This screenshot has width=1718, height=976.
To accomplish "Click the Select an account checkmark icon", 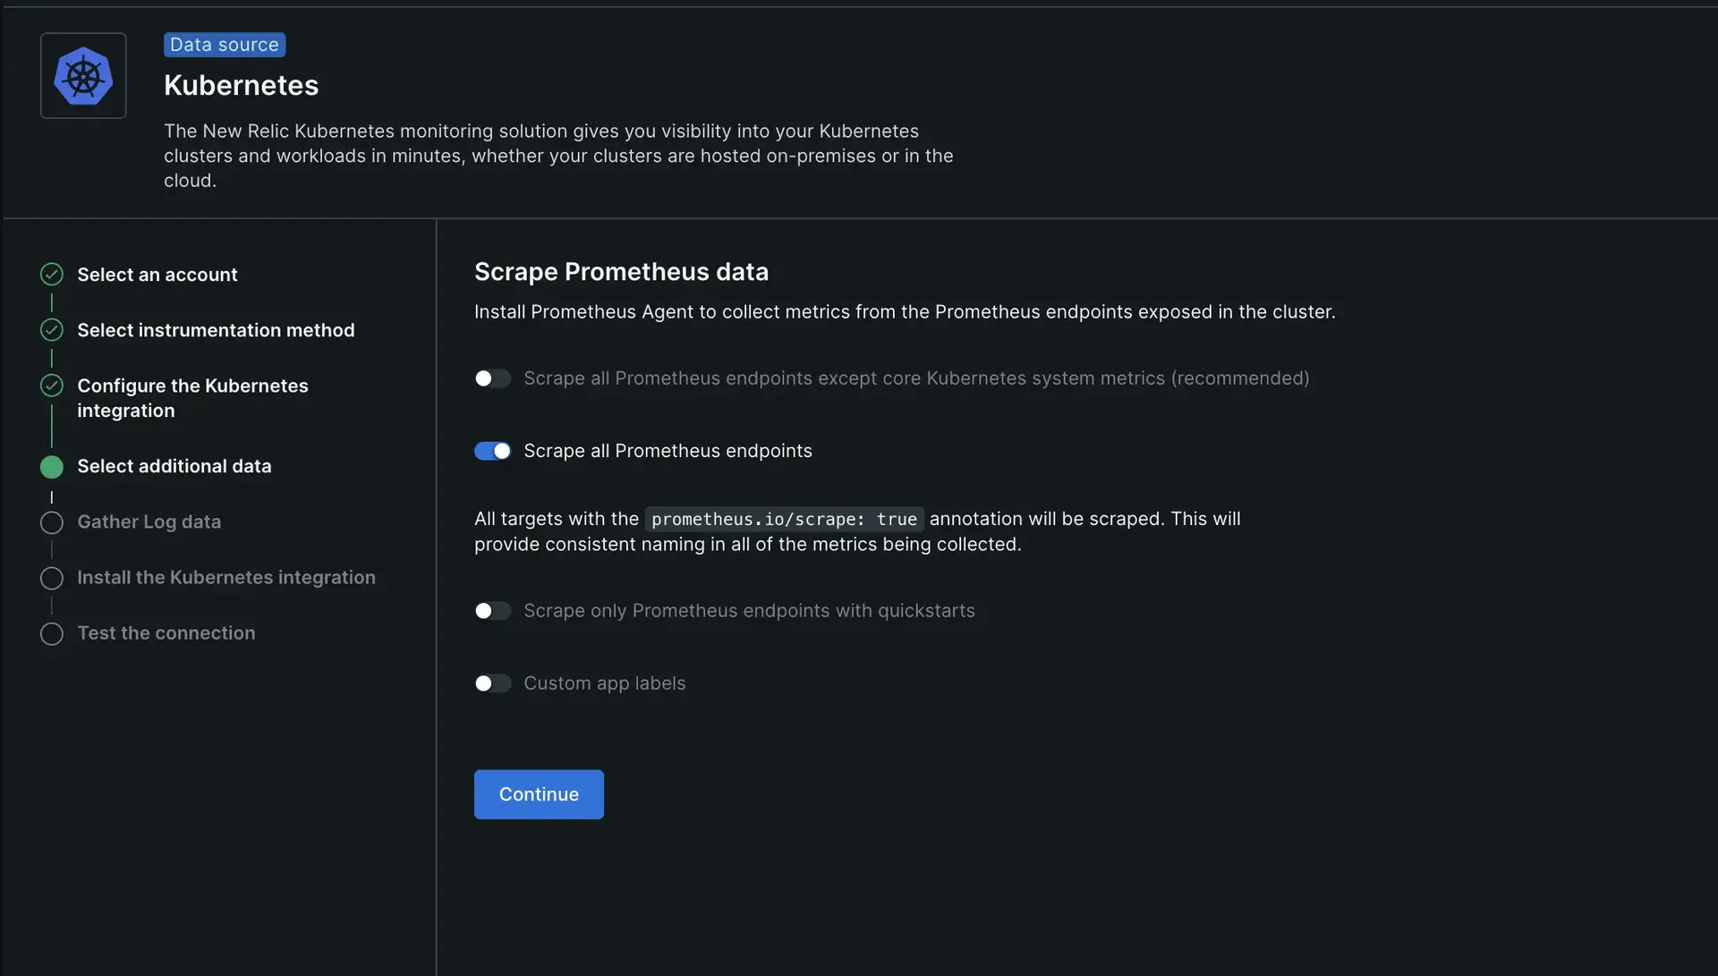I will 52,275.
